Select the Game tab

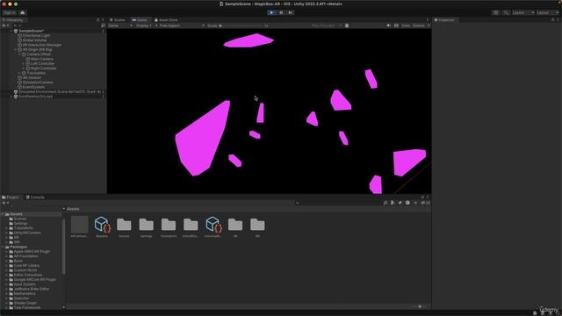[140, 20]
